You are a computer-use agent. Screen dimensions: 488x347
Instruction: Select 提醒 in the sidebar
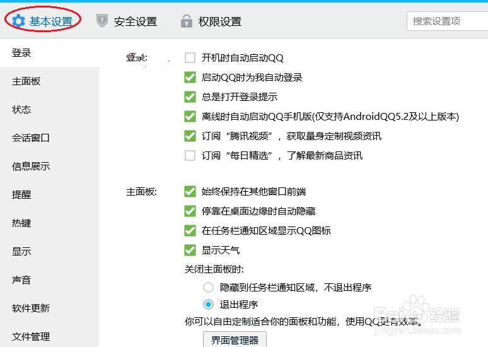click(x=49, y=195)
